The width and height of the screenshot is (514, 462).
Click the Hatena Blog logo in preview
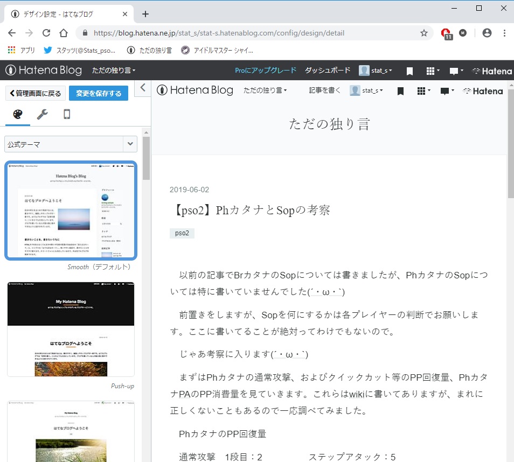(x=195, y=90)
